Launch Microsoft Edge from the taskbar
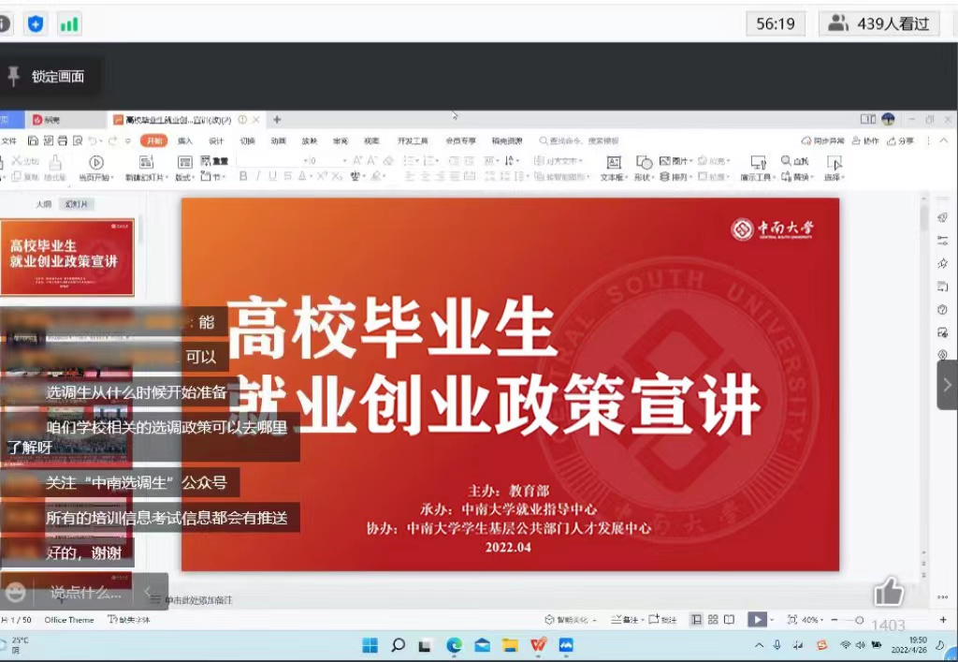This screenshot has height=662, width=958. coord(454,645)
